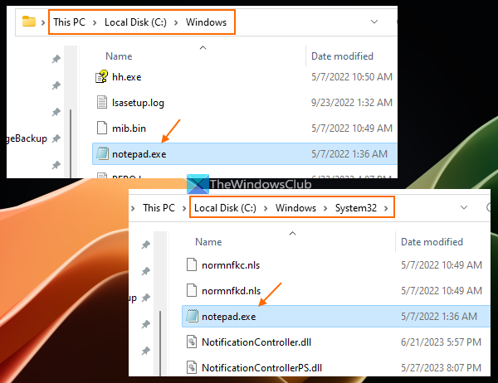Click the notepad.exe icon in the Windows folder
The height and width of the screenshot is (383, 498).
pyautogui.click(x=102, y=154)
